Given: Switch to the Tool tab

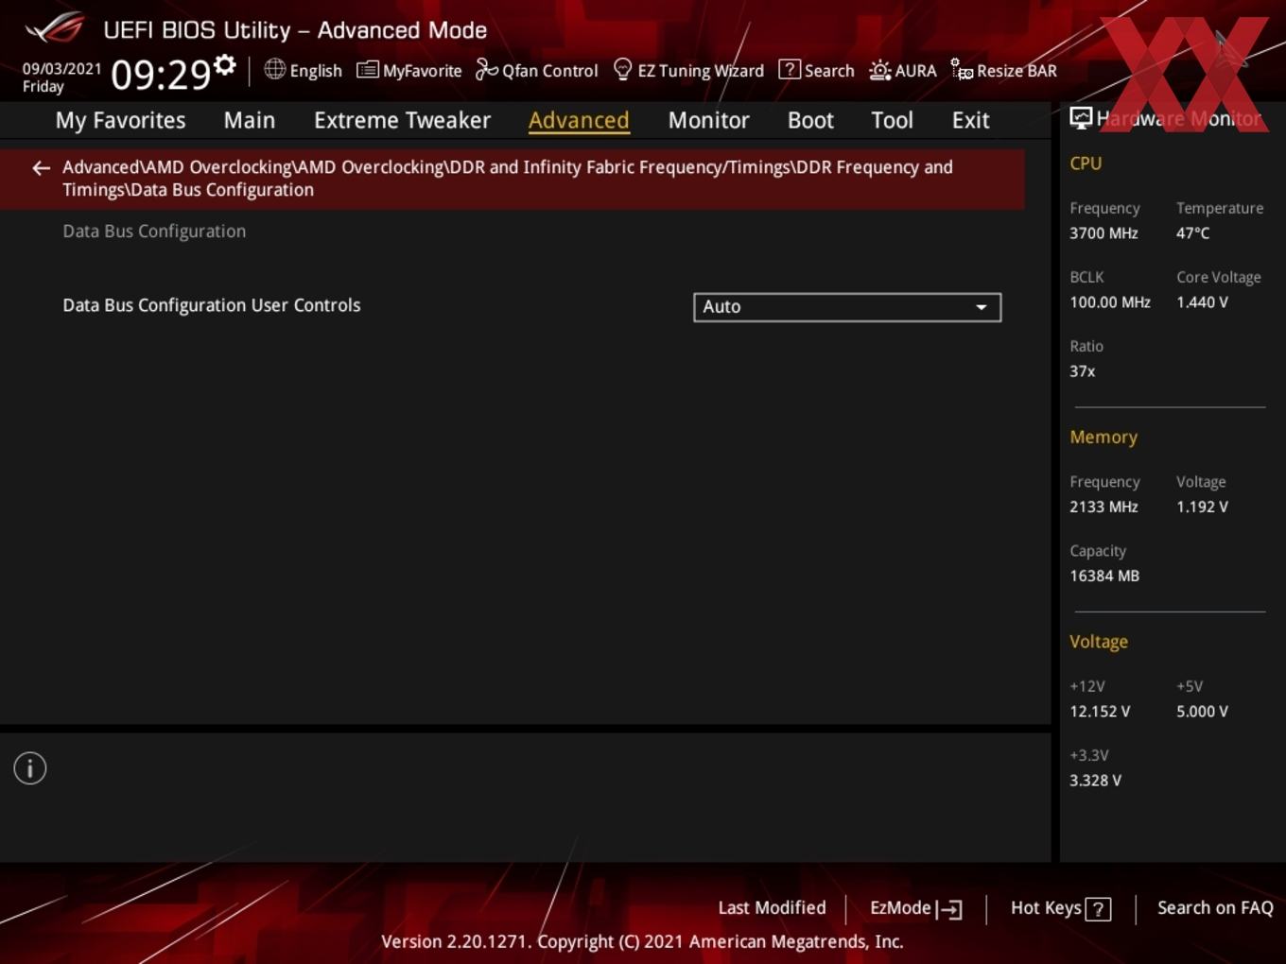Looking at the screenshot, I should tap(892, 120).
